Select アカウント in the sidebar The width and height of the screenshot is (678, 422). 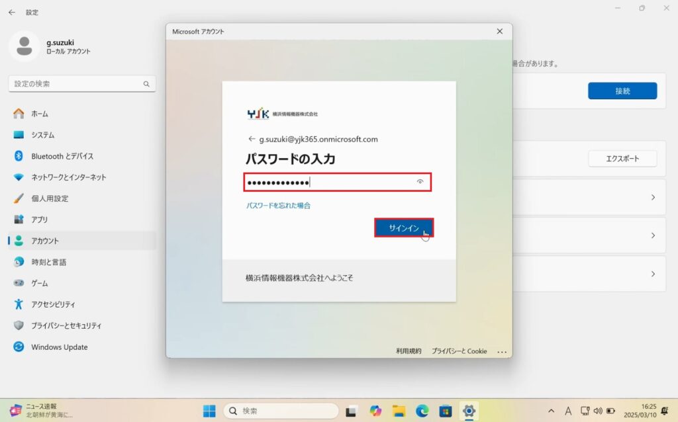[82, 241]
